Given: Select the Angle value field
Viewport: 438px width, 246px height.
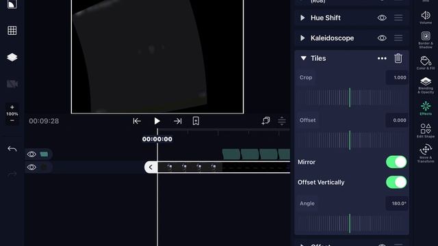Looking at the screenshot, I should pyautogui.click(x=397, y=204).
